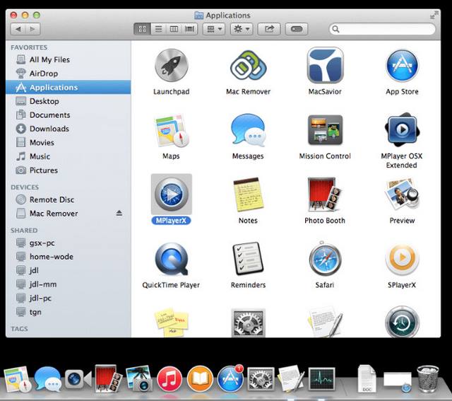Click the Edit Tags toolbar button

297,29
